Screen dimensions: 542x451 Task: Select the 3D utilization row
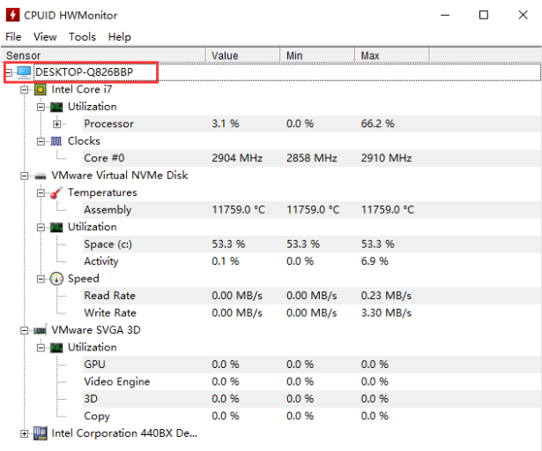click(312, 399)
